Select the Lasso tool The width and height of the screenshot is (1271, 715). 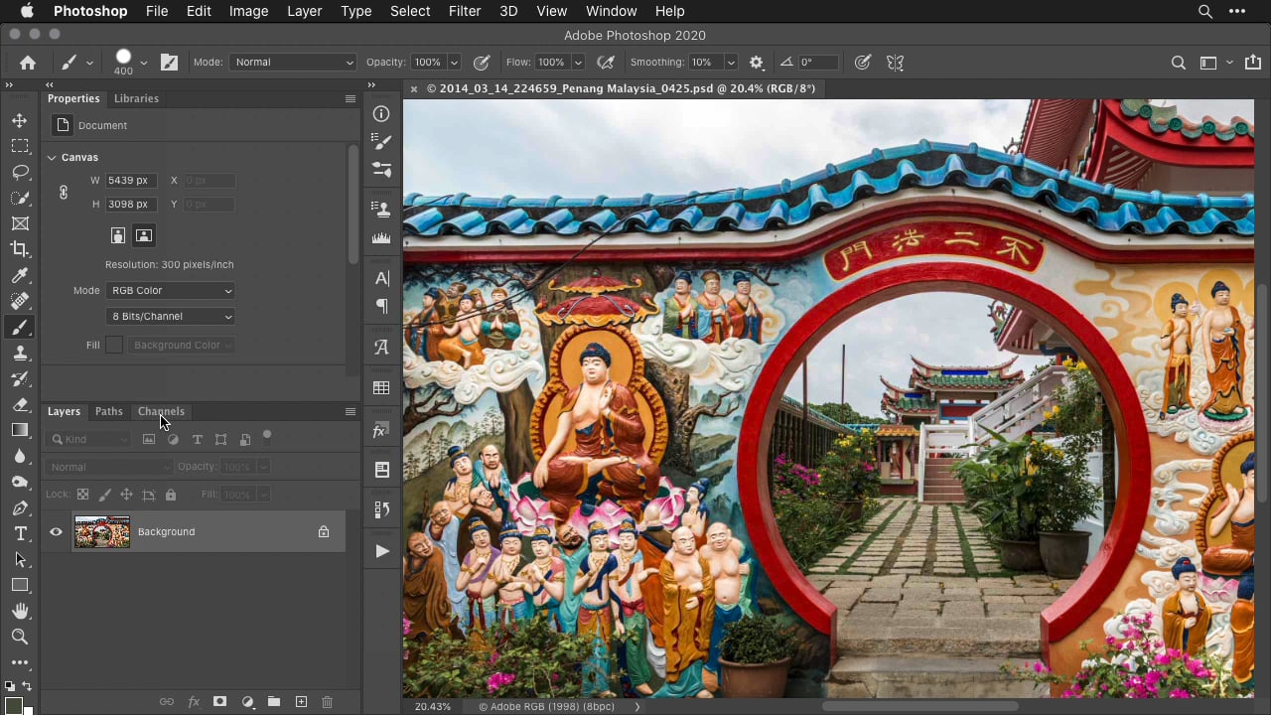(x=20, y=172)
